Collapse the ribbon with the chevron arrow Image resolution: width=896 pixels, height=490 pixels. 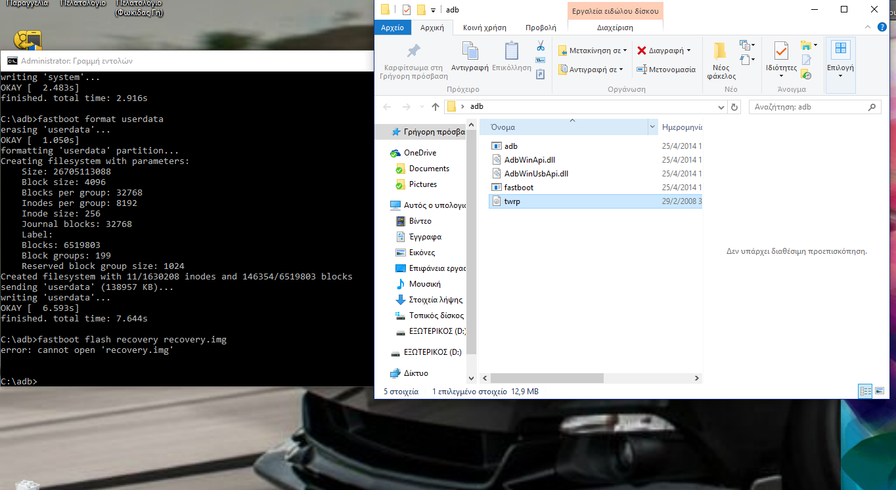click(868, 28)
